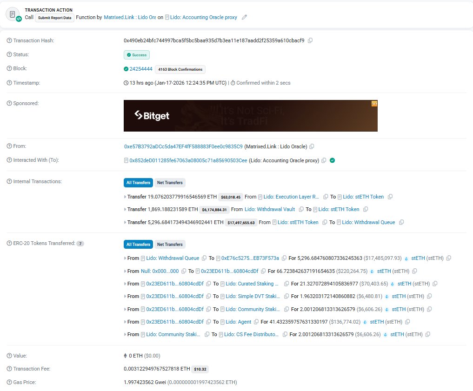Copy Lido: Agent address
Viewport: 473px width, 391px height.
point(256,322)
